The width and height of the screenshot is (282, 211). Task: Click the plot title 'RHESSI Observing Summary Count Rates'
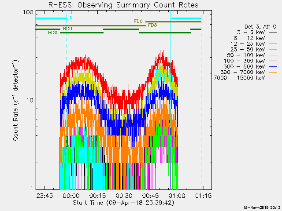[x=123, y=5]
